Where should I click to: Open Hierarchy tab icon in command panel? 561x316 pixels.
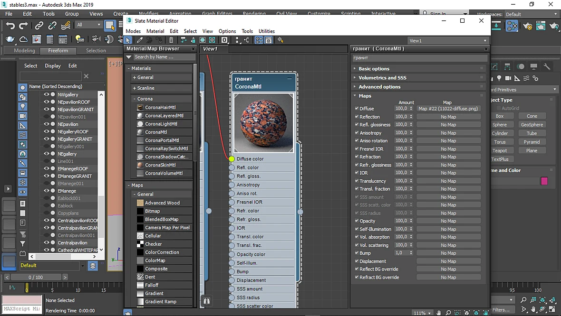[507, 66]
